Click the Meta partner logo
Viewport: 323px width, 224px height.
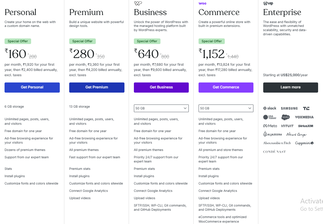270,126
